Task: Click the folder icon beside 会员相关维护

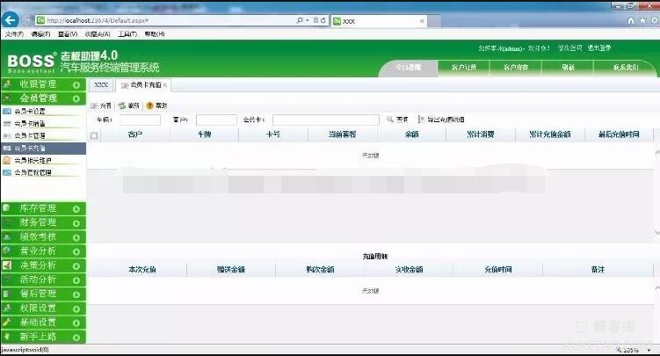Action: tap(7, 160)
